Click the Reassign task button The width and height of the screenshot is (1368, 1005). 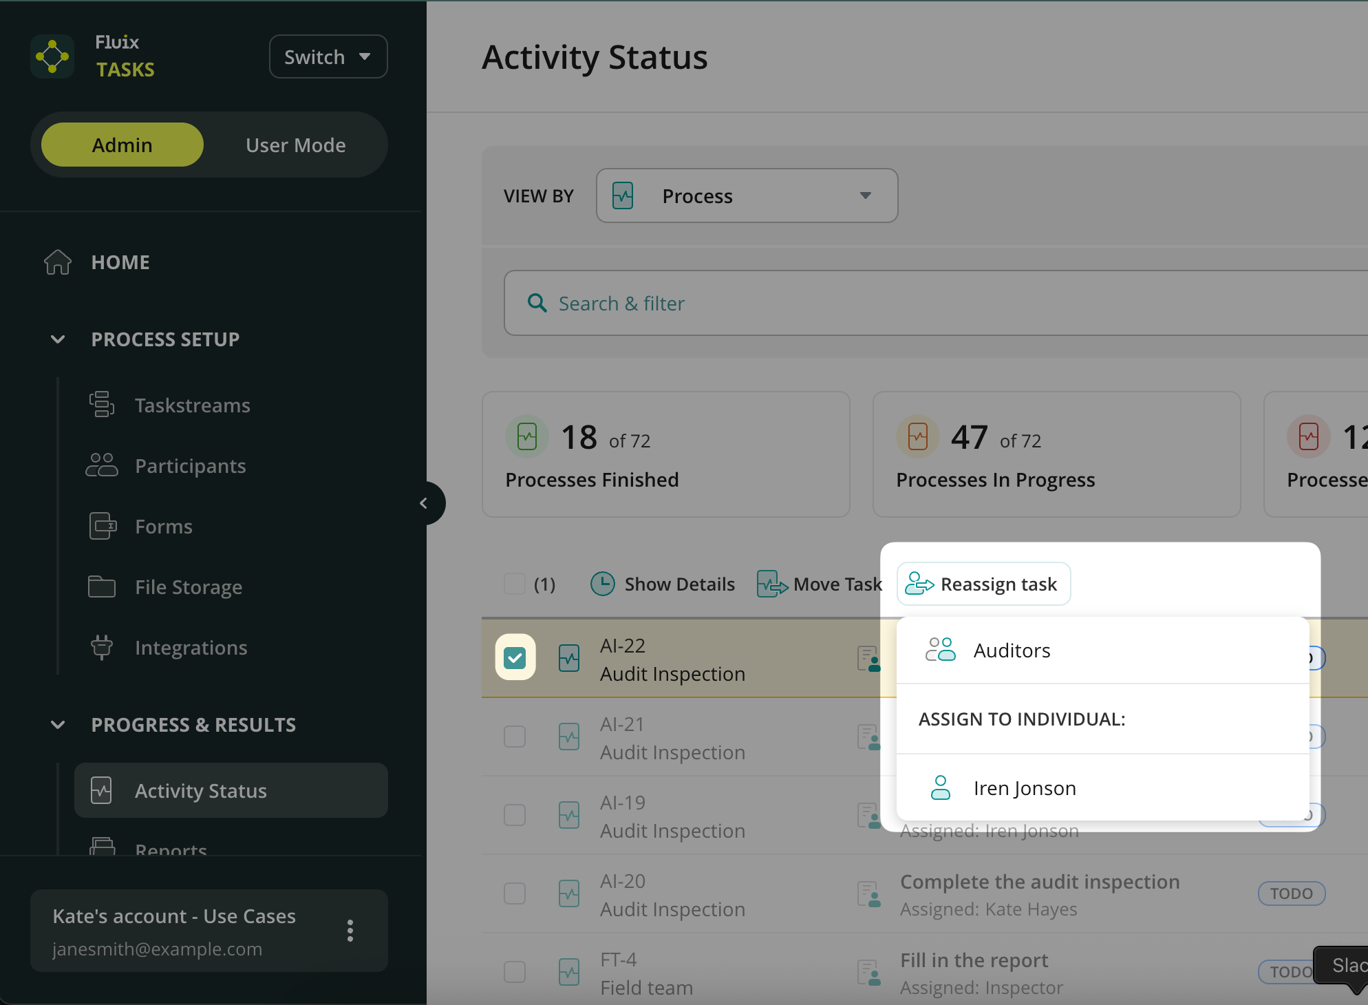click(984, 584)
